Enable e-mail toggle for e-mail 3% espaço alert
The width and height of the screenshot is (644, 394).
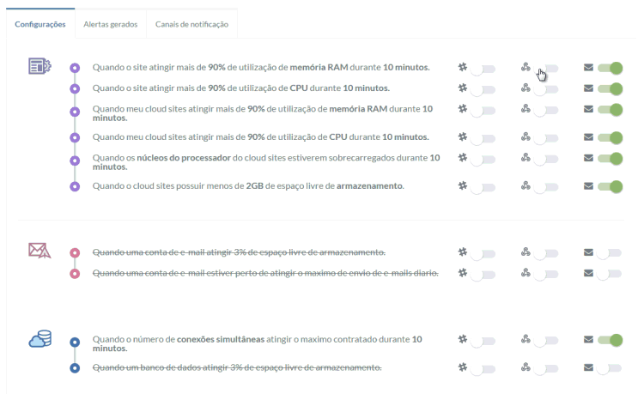point(609,253)
